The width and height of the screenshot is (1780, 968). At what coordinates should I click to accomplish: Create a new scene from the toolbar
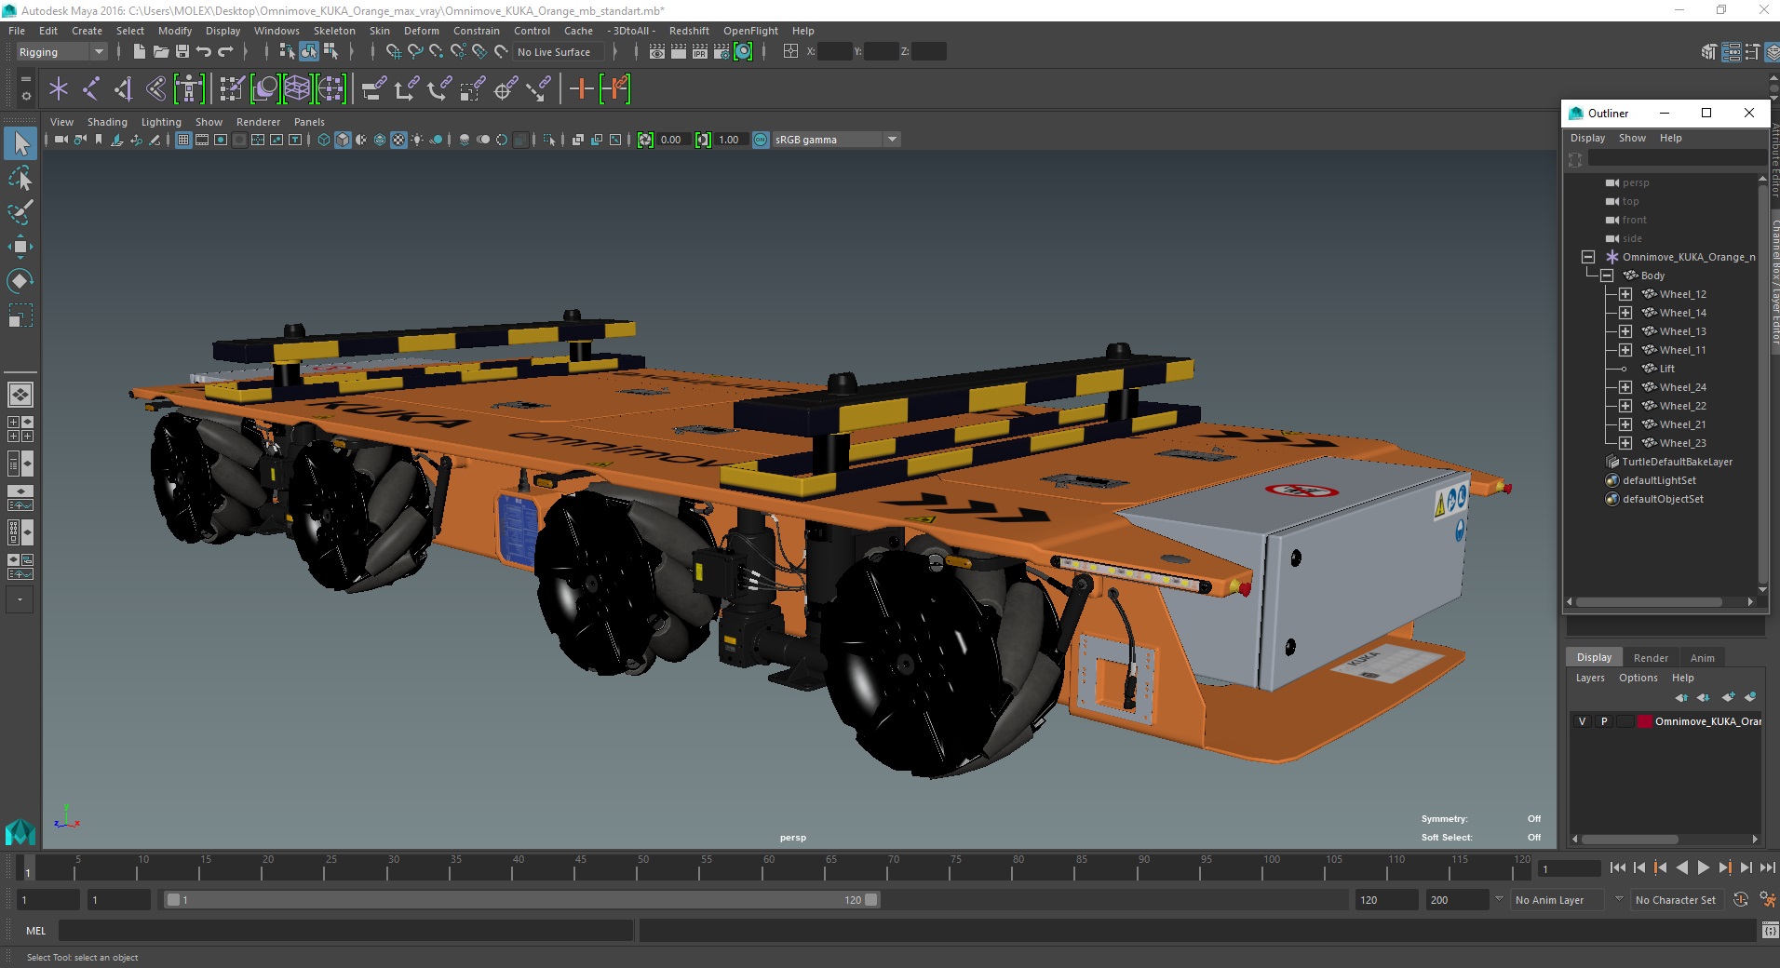click(139, 52)
